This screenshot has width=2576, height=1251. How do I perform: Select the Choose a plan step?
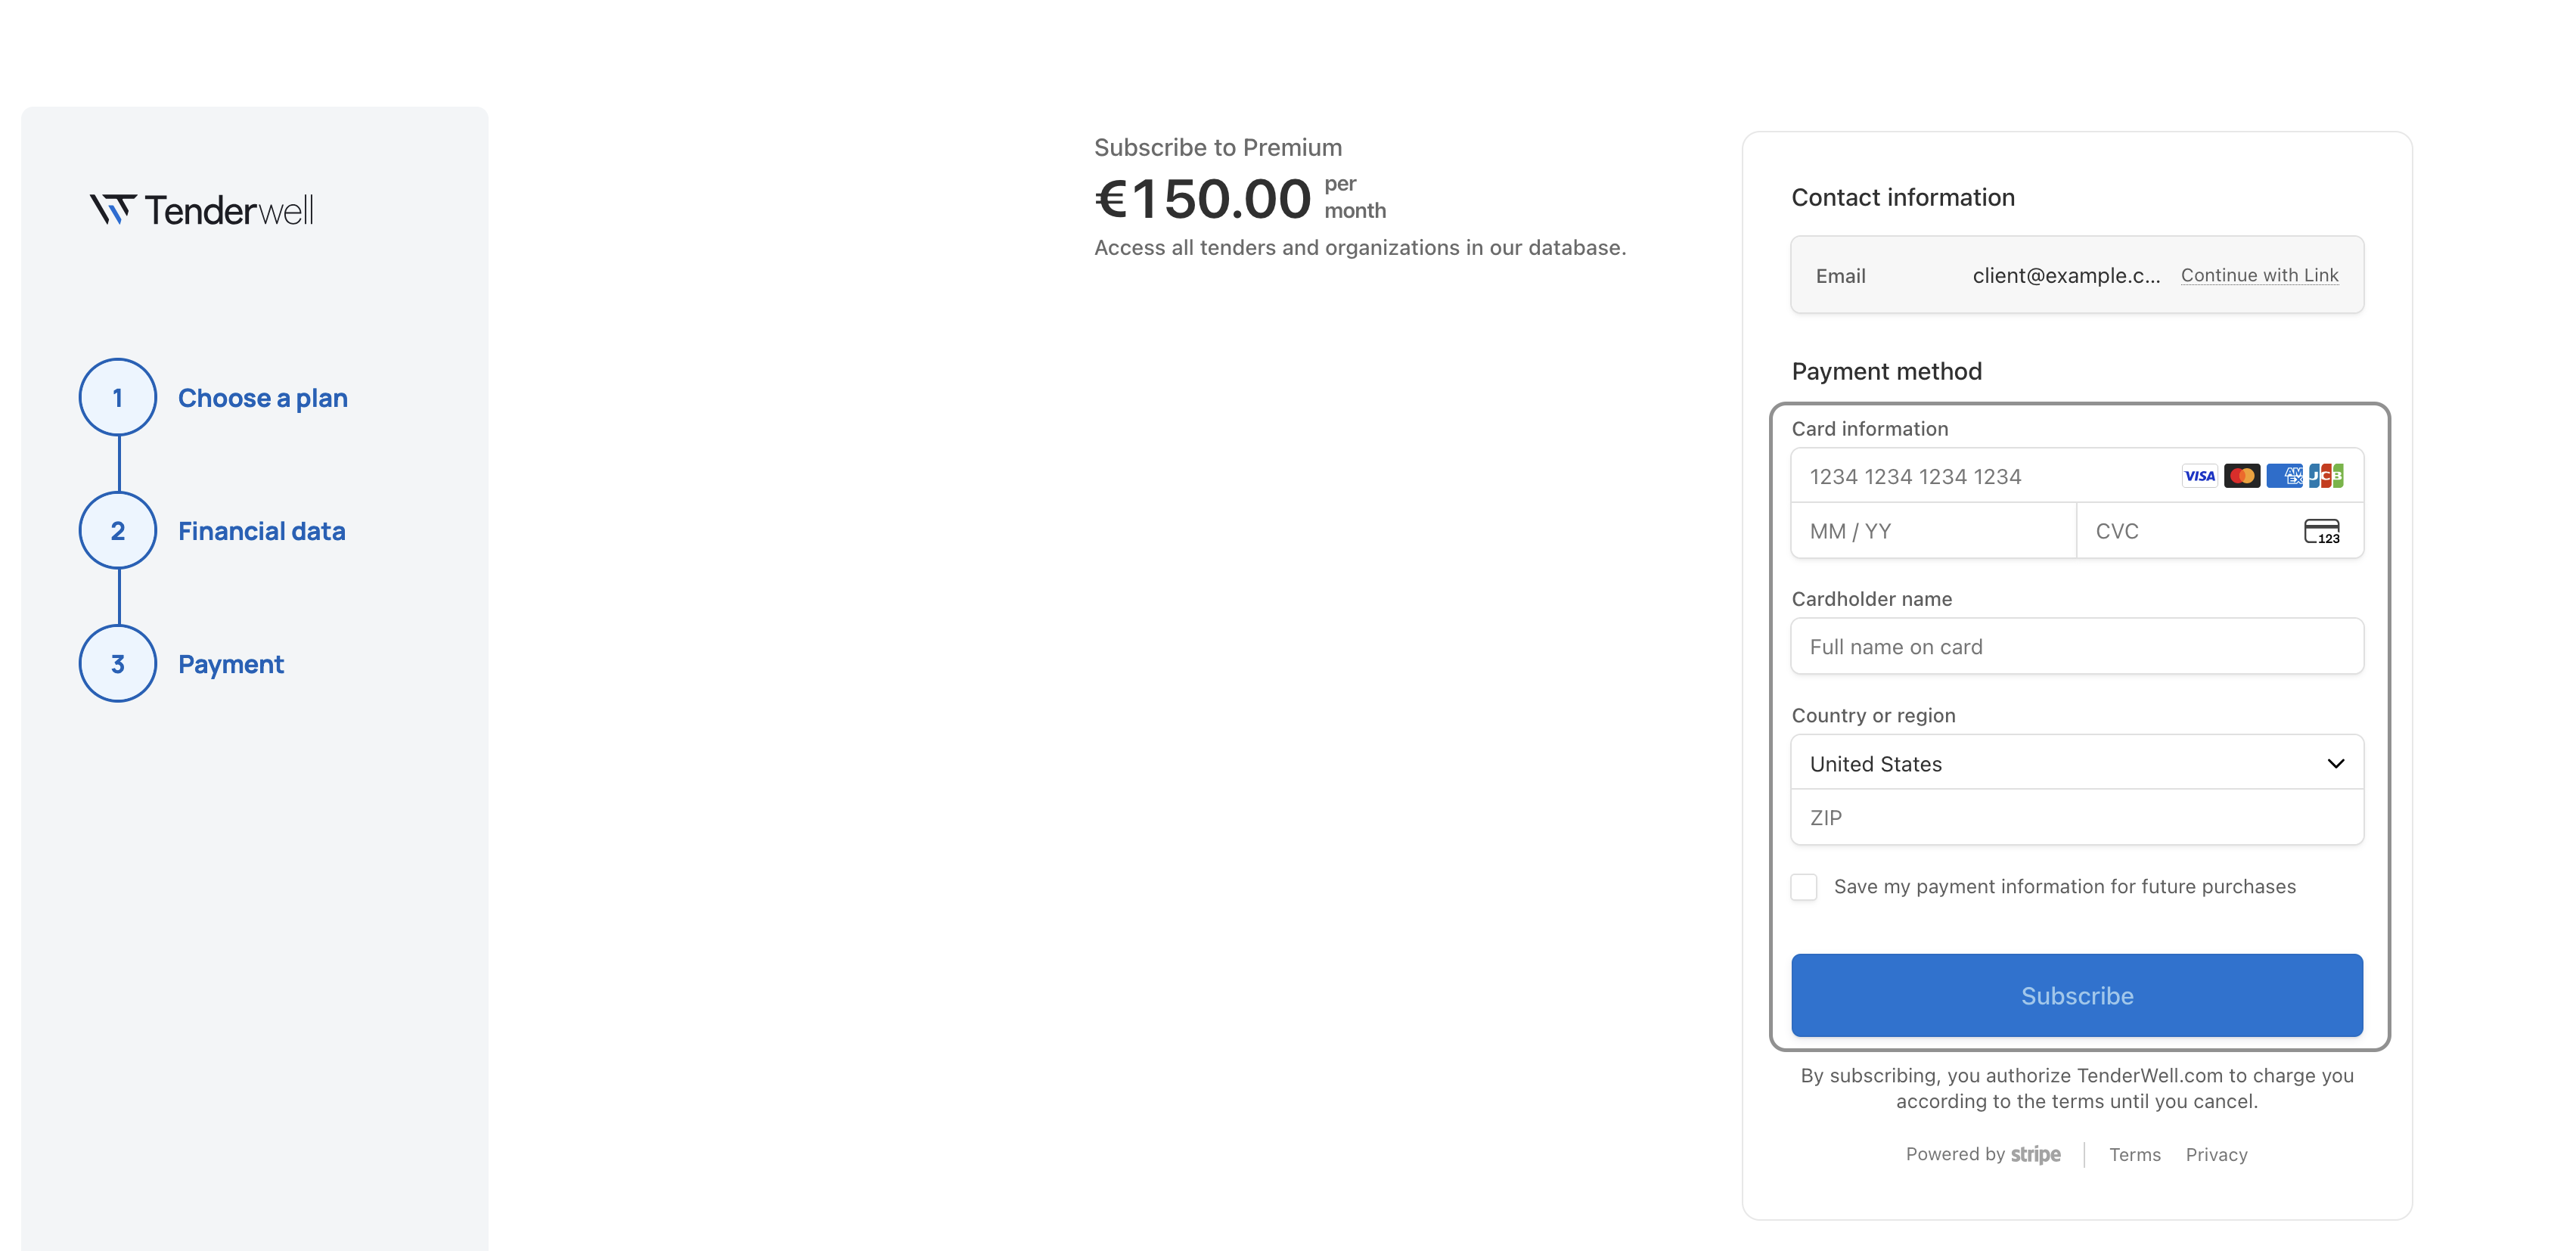tap(263, 398)
